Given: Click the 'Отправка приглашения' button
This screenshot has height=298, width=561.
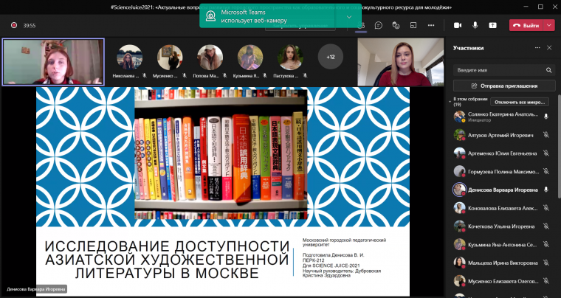Looking at the screenshot, I should tap(505, 86).
